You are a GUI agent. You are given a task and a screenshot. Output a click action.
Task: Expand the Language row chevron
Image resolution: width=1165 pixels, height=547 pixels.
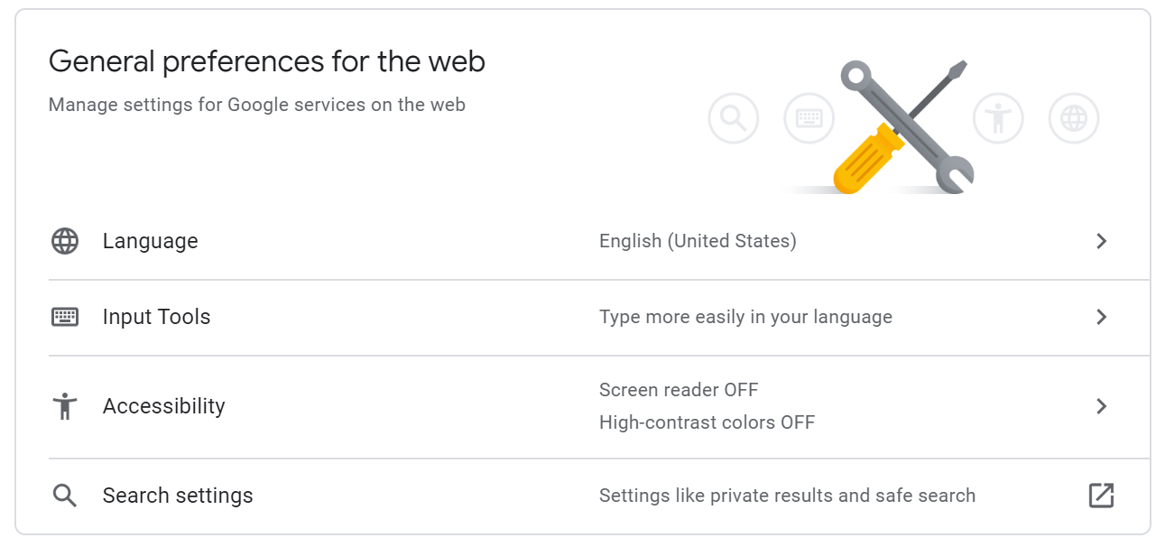tap(1101, 241)
